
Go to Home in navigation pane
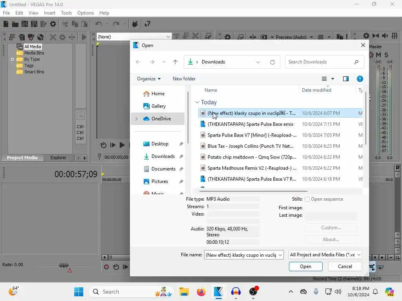158,94
